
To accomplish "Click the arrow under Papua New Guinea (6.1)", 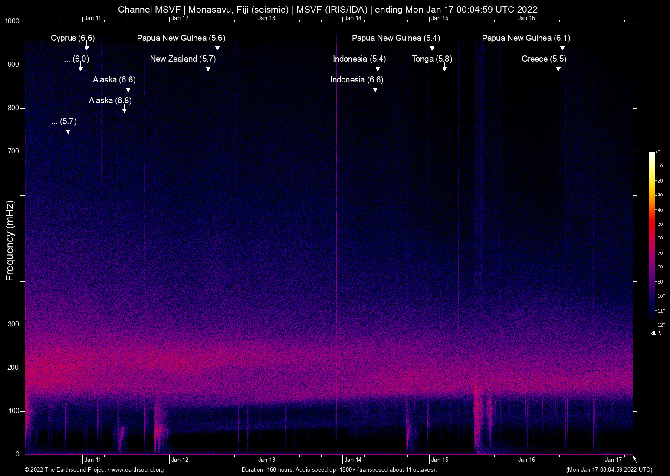I will (562, 47).
